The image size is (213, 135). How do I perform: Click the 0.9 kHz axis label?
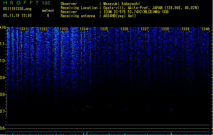point(3,78)
